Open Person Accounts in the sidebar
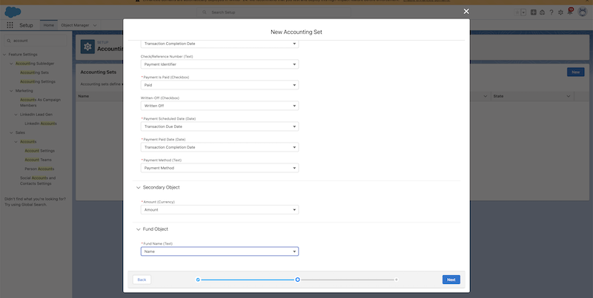This screenshot has height=298, width=593. pyautogui.click(x=39, y=169)
